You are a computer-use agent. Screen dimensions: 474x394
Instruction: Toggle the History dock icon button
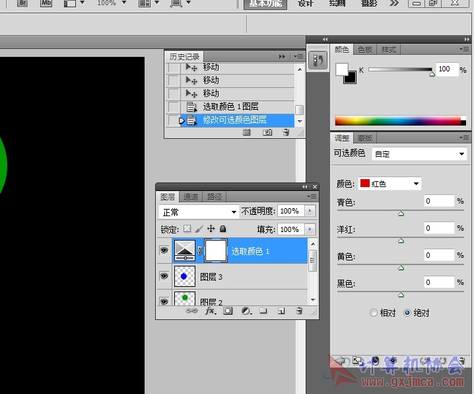[318, 60]
